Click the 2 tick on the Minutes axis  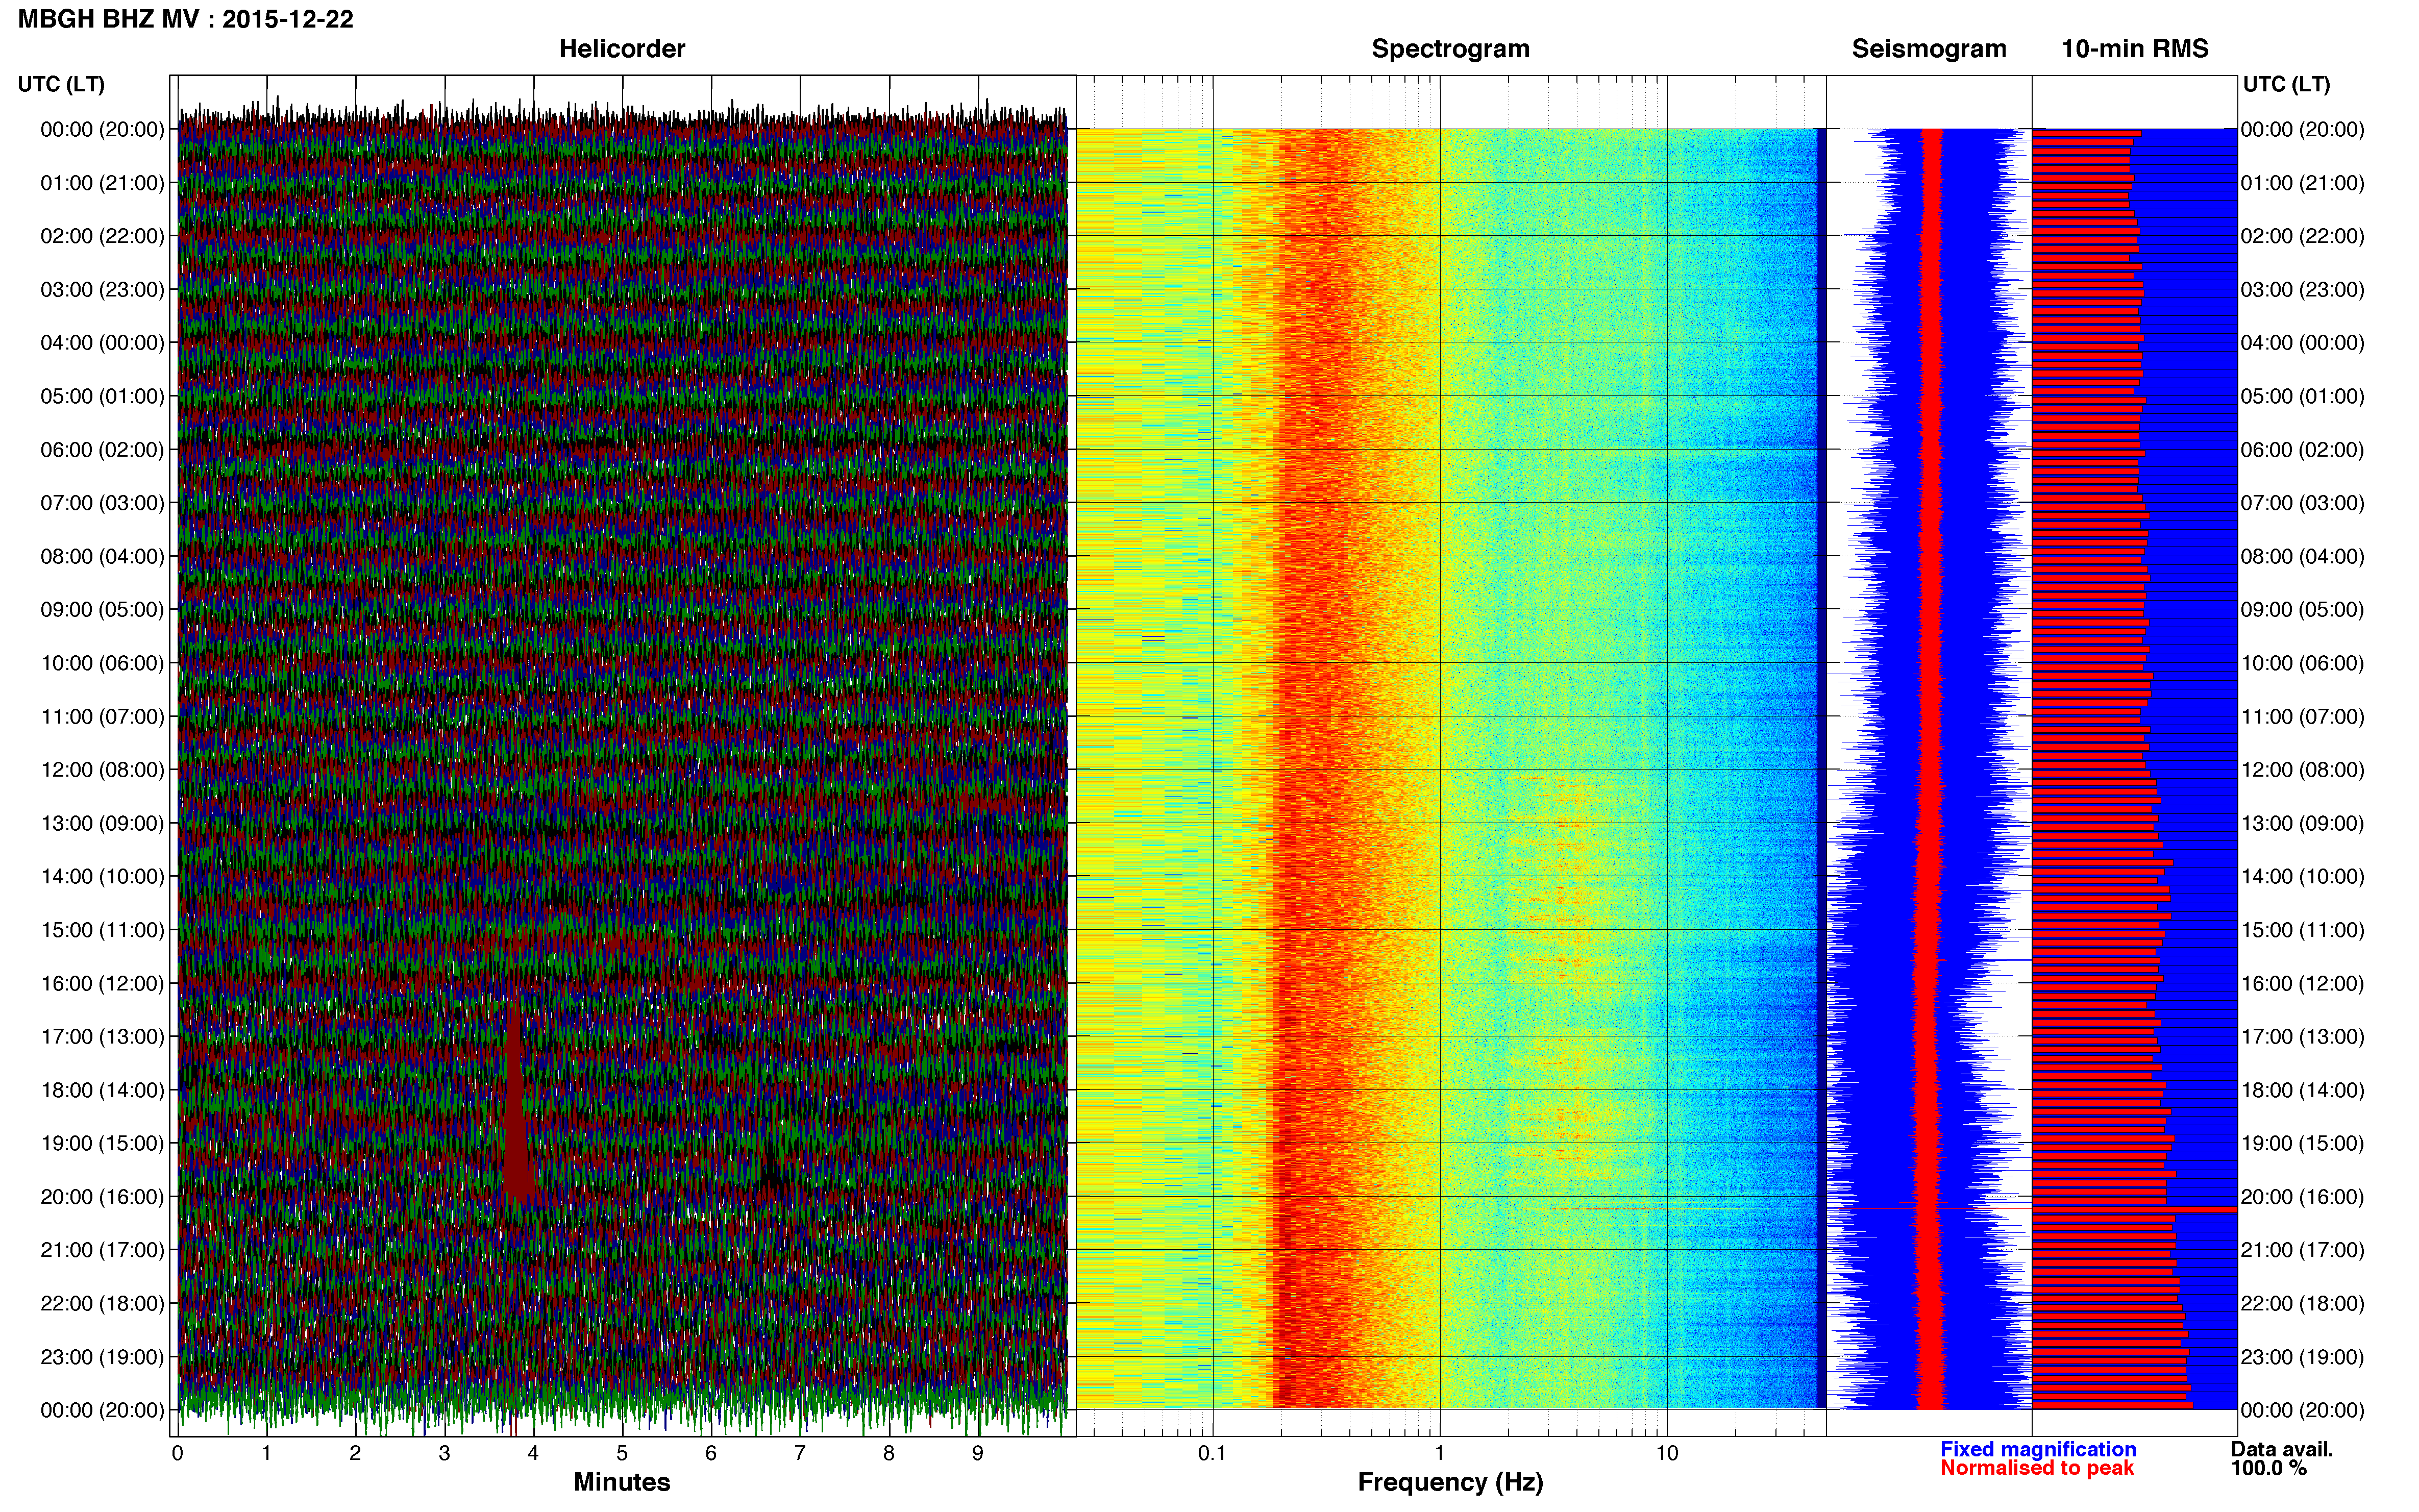coord(355,1453)
